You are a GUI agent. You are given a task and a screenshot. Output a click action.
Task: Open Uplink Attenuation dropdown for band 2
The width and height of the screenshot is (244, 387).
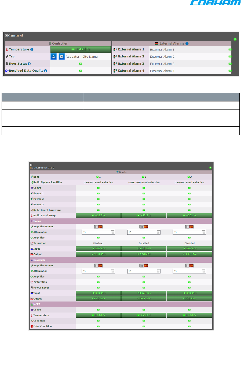click(x=144, y=232)
